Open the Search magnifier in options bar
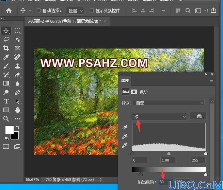This screenshot has height=190, width=223. [x=188, y=11]
